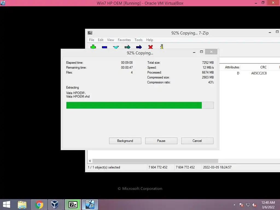Click the attribute value D in file row
The width and height of the screenshot is (280, 210).
238,73
